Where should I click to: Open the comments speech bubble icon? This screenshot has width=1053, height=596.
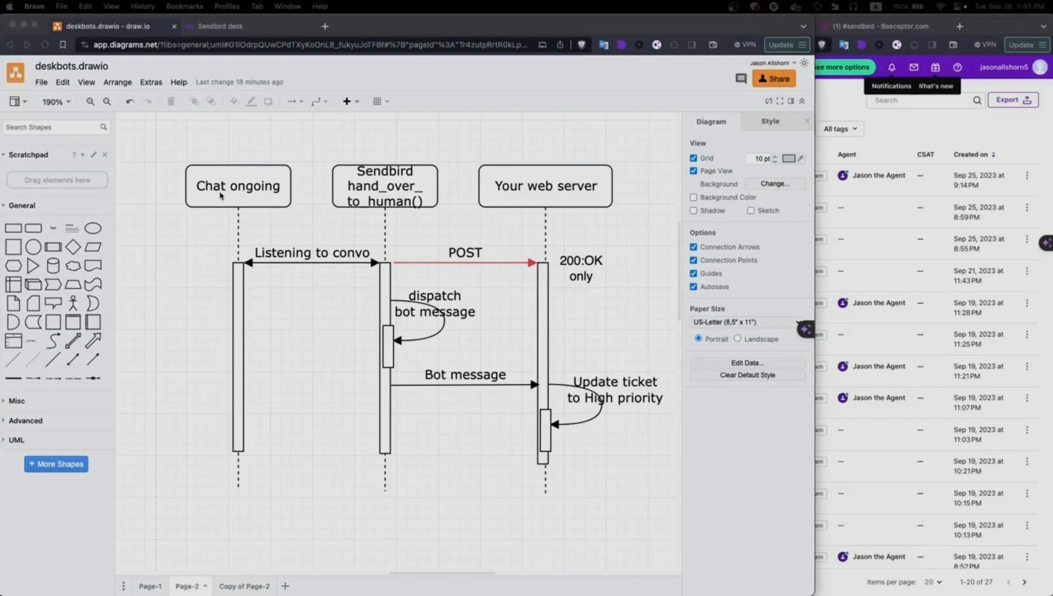click(741, 79)
